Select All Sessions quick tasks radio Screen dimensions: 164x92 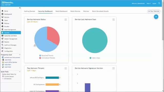coord(3,78)
